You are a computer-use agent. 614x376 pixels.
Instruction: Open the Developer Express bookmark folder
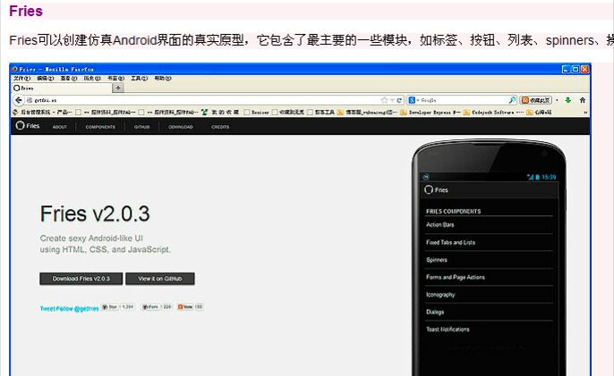point(431,113)
